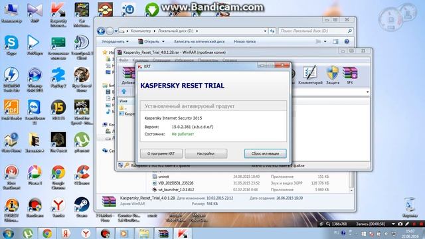Viewport: 425px width, 239px height.
Task: Open the Настройки settings button
Action: point(206,153)
